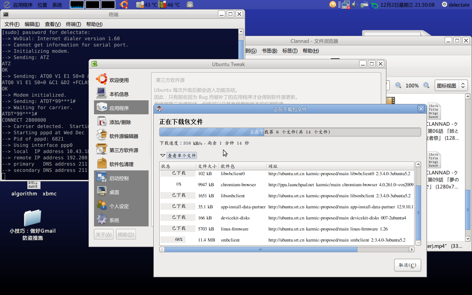The image size is (472, 295).
Task: Open 帮助 menu in Clannad file browser
Action: click(310, 51)
